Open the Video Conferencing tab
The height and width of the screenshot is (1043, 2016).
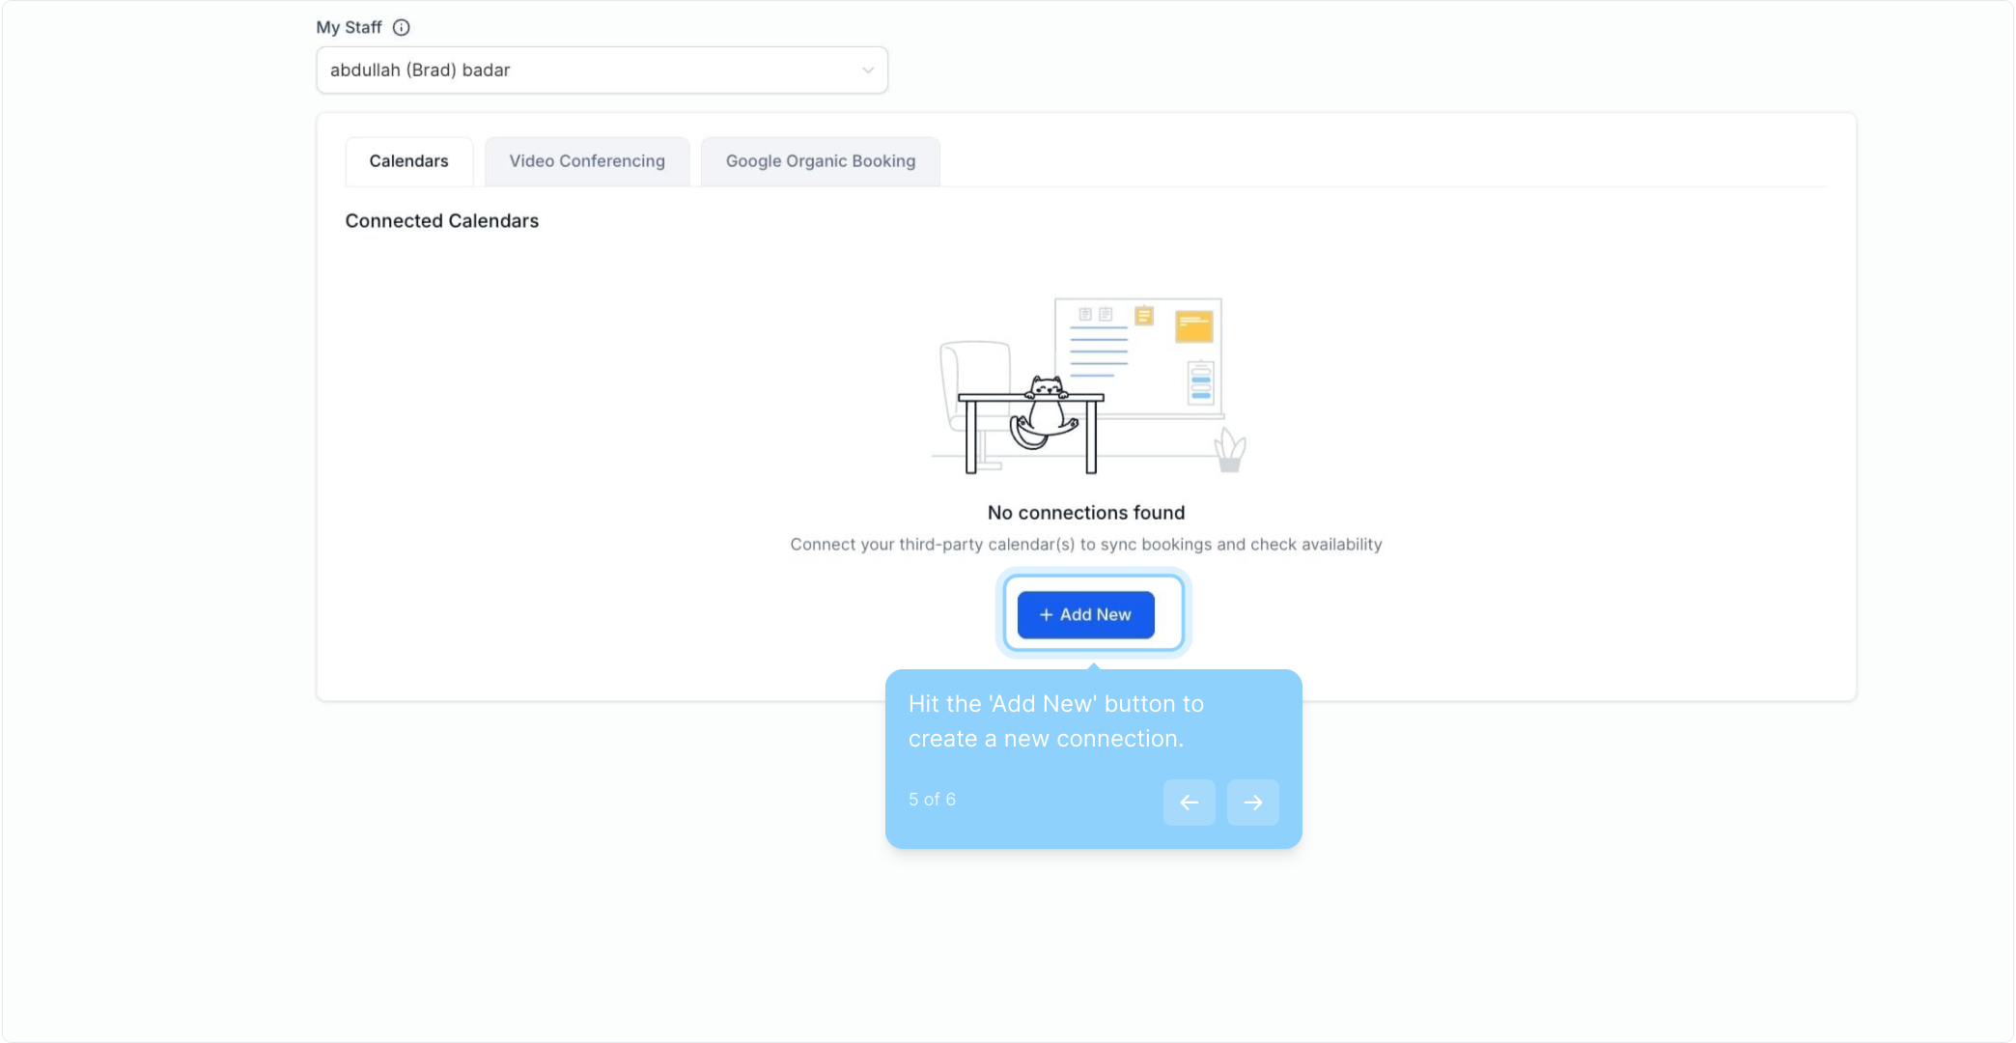pos(587,161)
